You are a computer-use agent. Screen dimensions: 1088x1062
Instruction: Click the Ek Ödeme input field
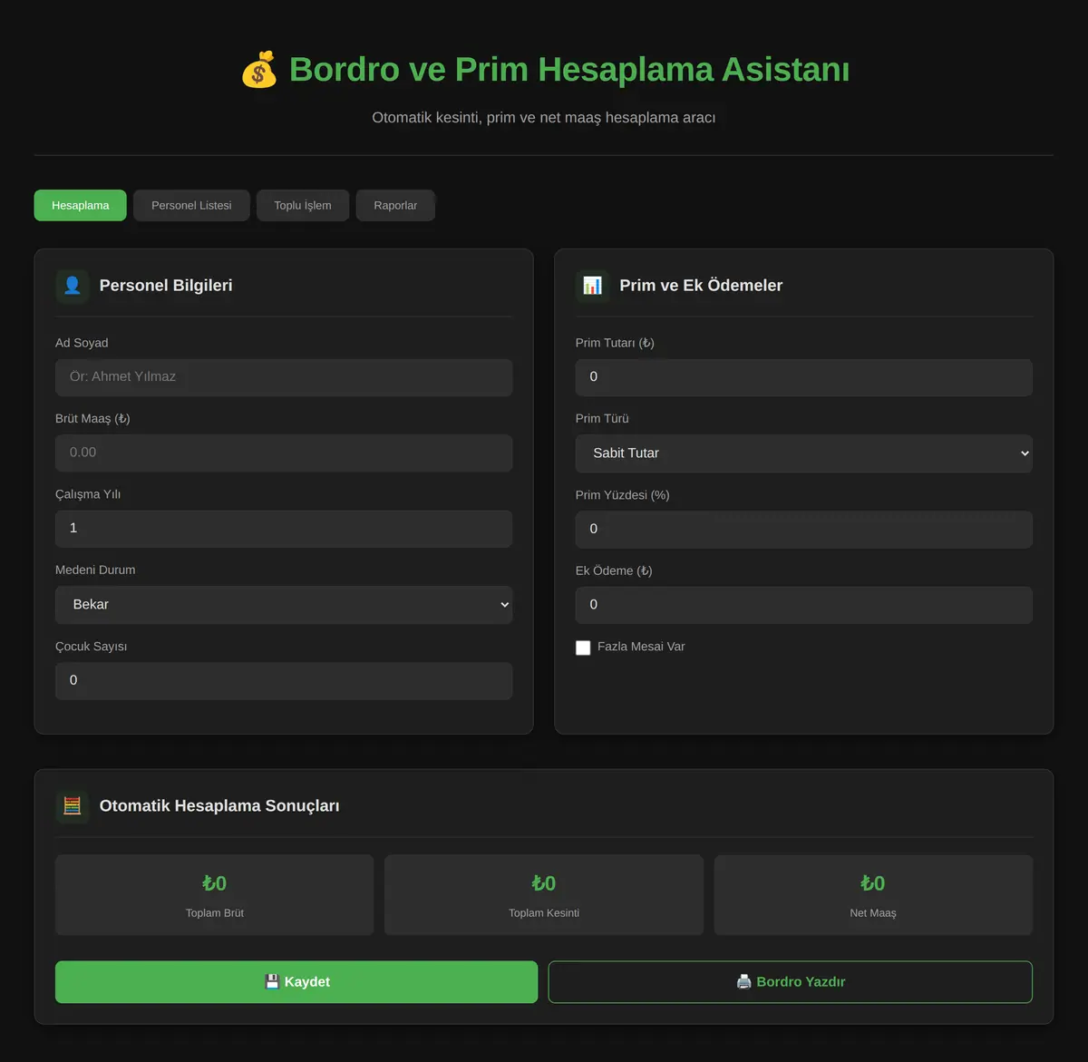pyautogui.click(x=803, y=605)
